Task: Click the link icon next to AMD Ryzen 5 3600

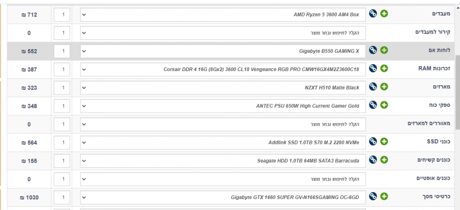Action: point(373,13)
